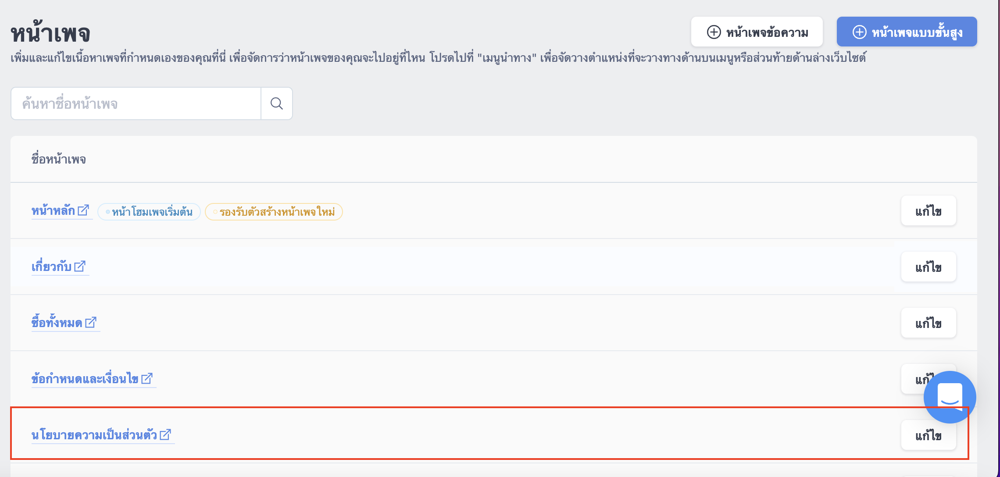Open the หน้าหลัก page link
1000x477 pixels.
tap(53, 211)
